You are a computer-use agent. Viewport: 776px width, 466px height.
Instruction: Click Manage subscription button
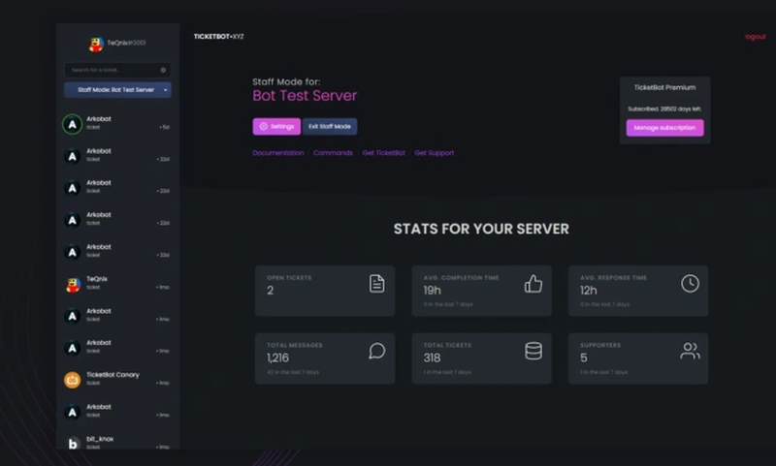pos(664,128)
